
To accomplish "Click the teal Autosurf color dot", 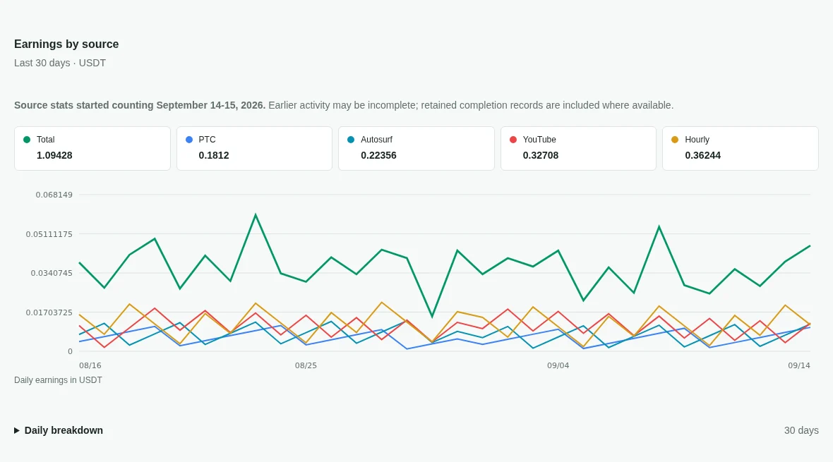I will 351,140.
